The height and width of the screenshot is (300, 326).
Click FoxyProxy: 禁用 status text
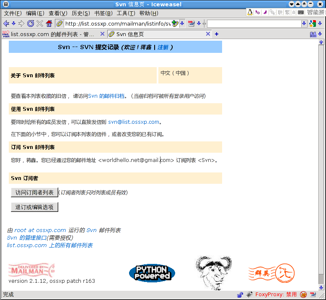[276, 295]
